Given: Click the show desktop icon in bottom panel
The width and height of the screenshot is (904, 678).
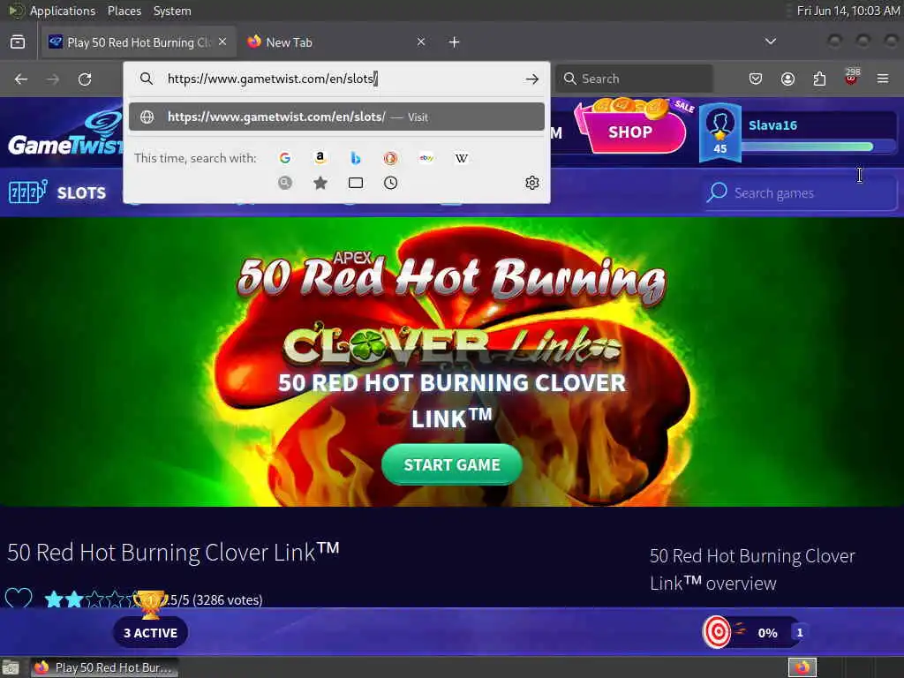Looking at the screenshot, I should 11,667.
